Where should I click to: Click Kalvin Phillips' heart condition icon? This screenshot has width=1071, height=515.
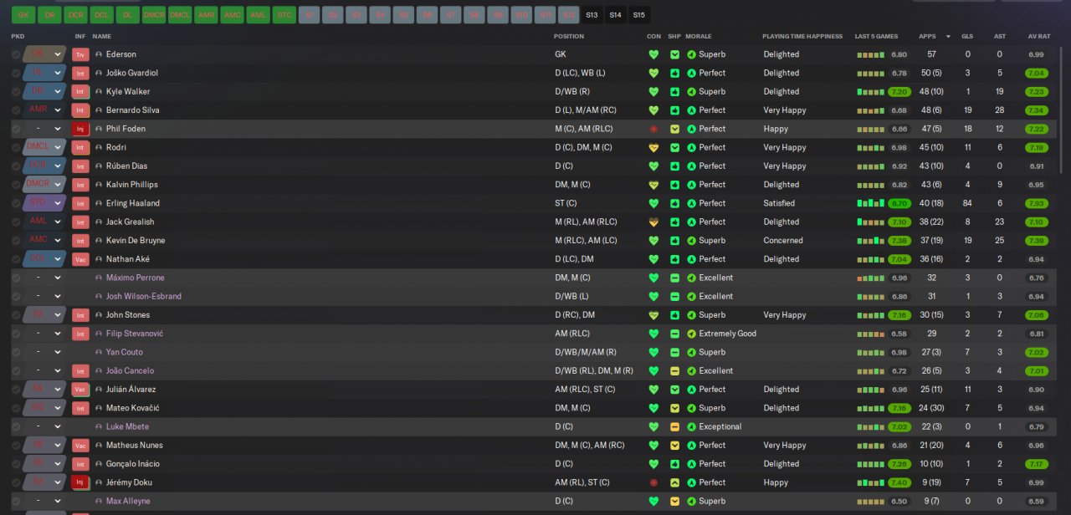point(653,185)
